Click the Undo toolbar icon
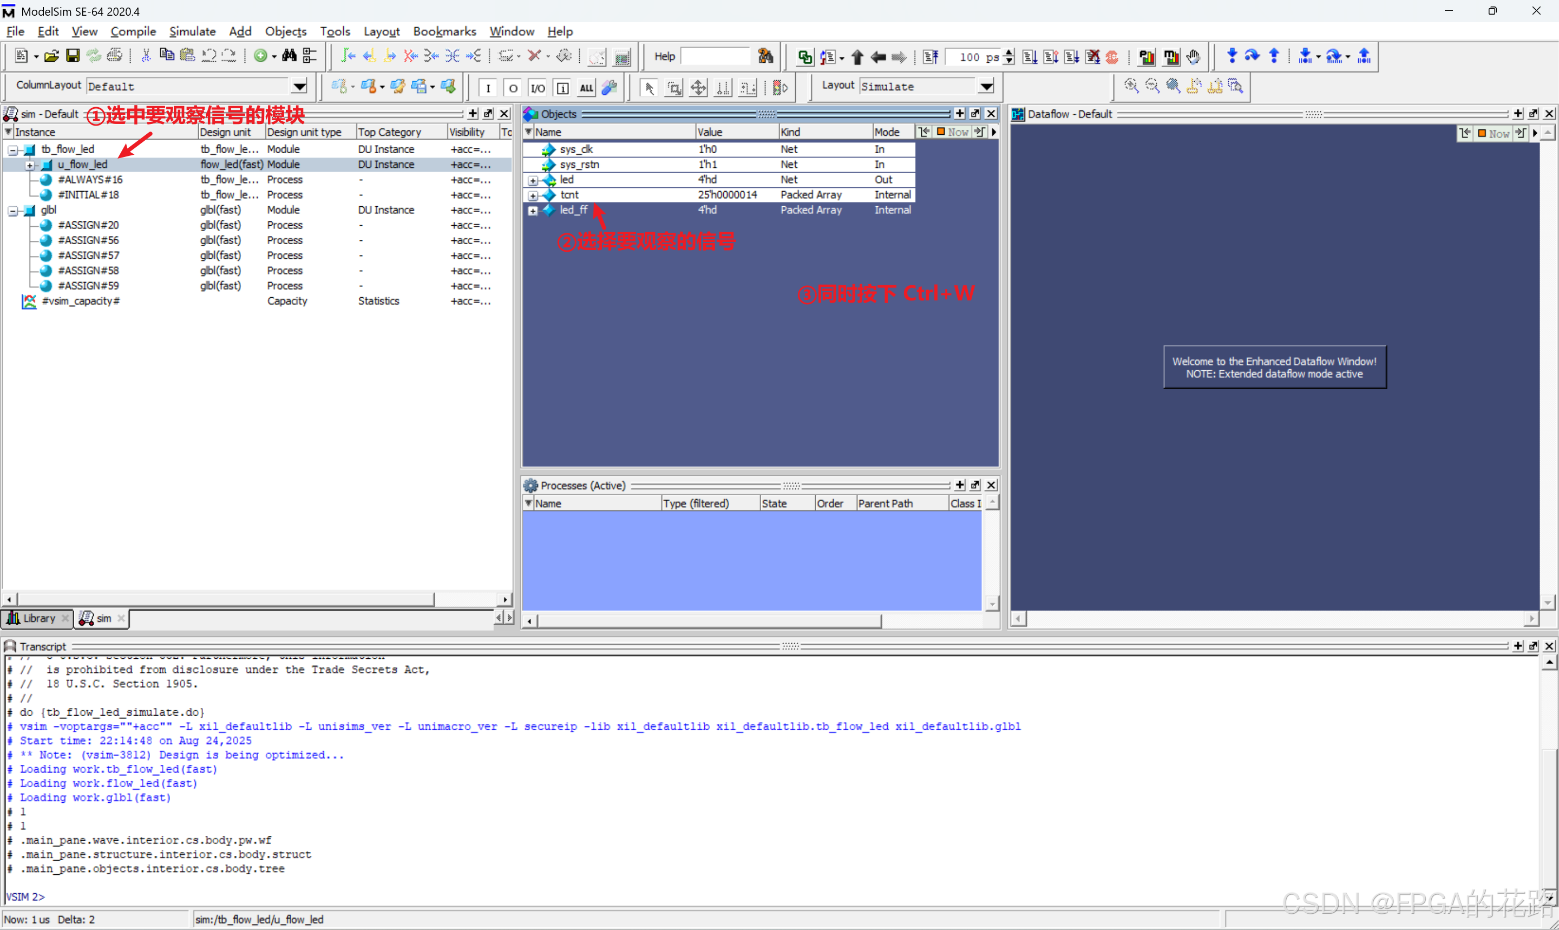The height and width of the screenshot is (930, 1559). tap(208, 56)
